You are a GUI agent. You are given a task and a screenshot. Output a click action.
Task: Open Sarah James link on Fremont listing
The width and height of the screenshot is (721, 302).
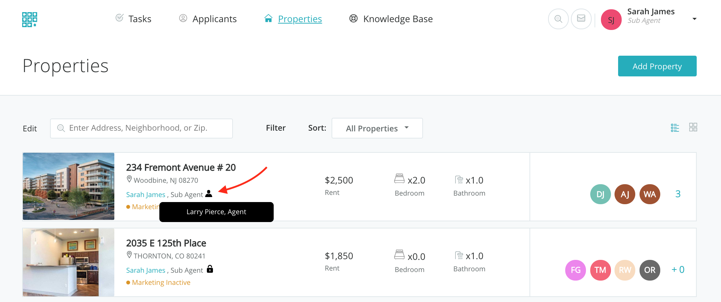coord(145,195)
